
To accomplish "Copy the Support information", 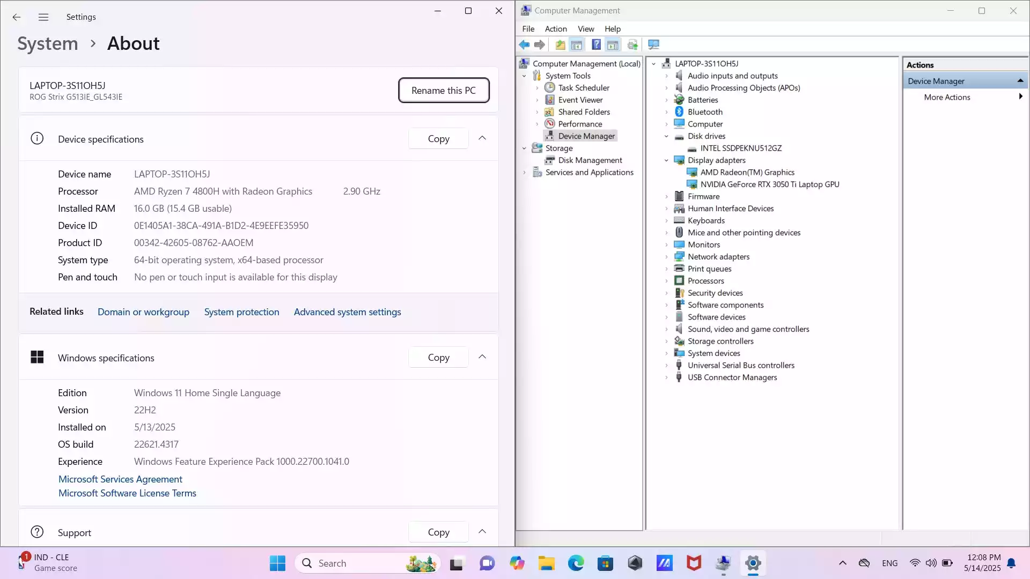I will [x=438, y=532].
